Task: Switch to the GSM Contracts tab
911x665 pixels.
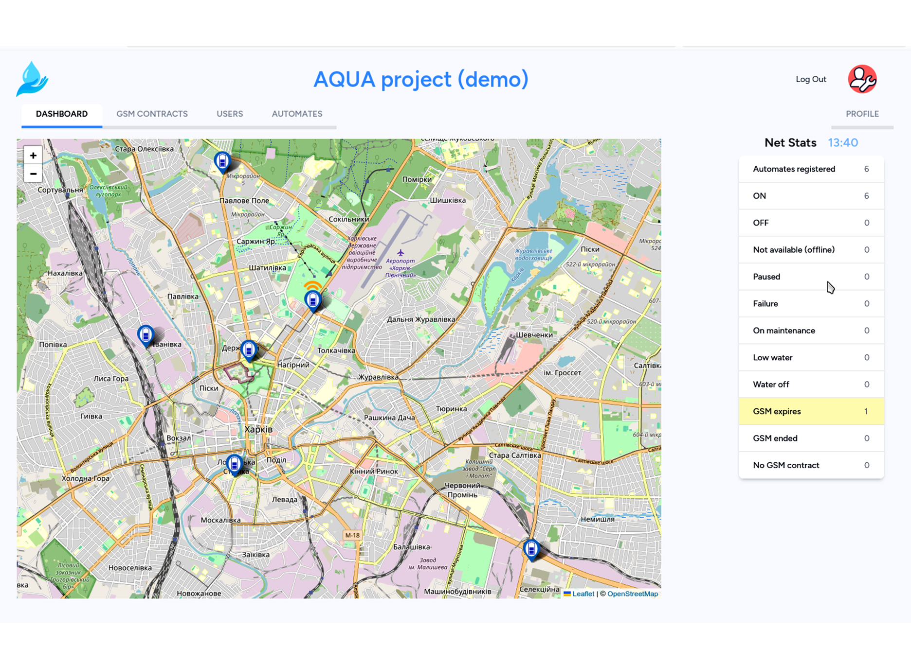Action: tap(152, 114)
